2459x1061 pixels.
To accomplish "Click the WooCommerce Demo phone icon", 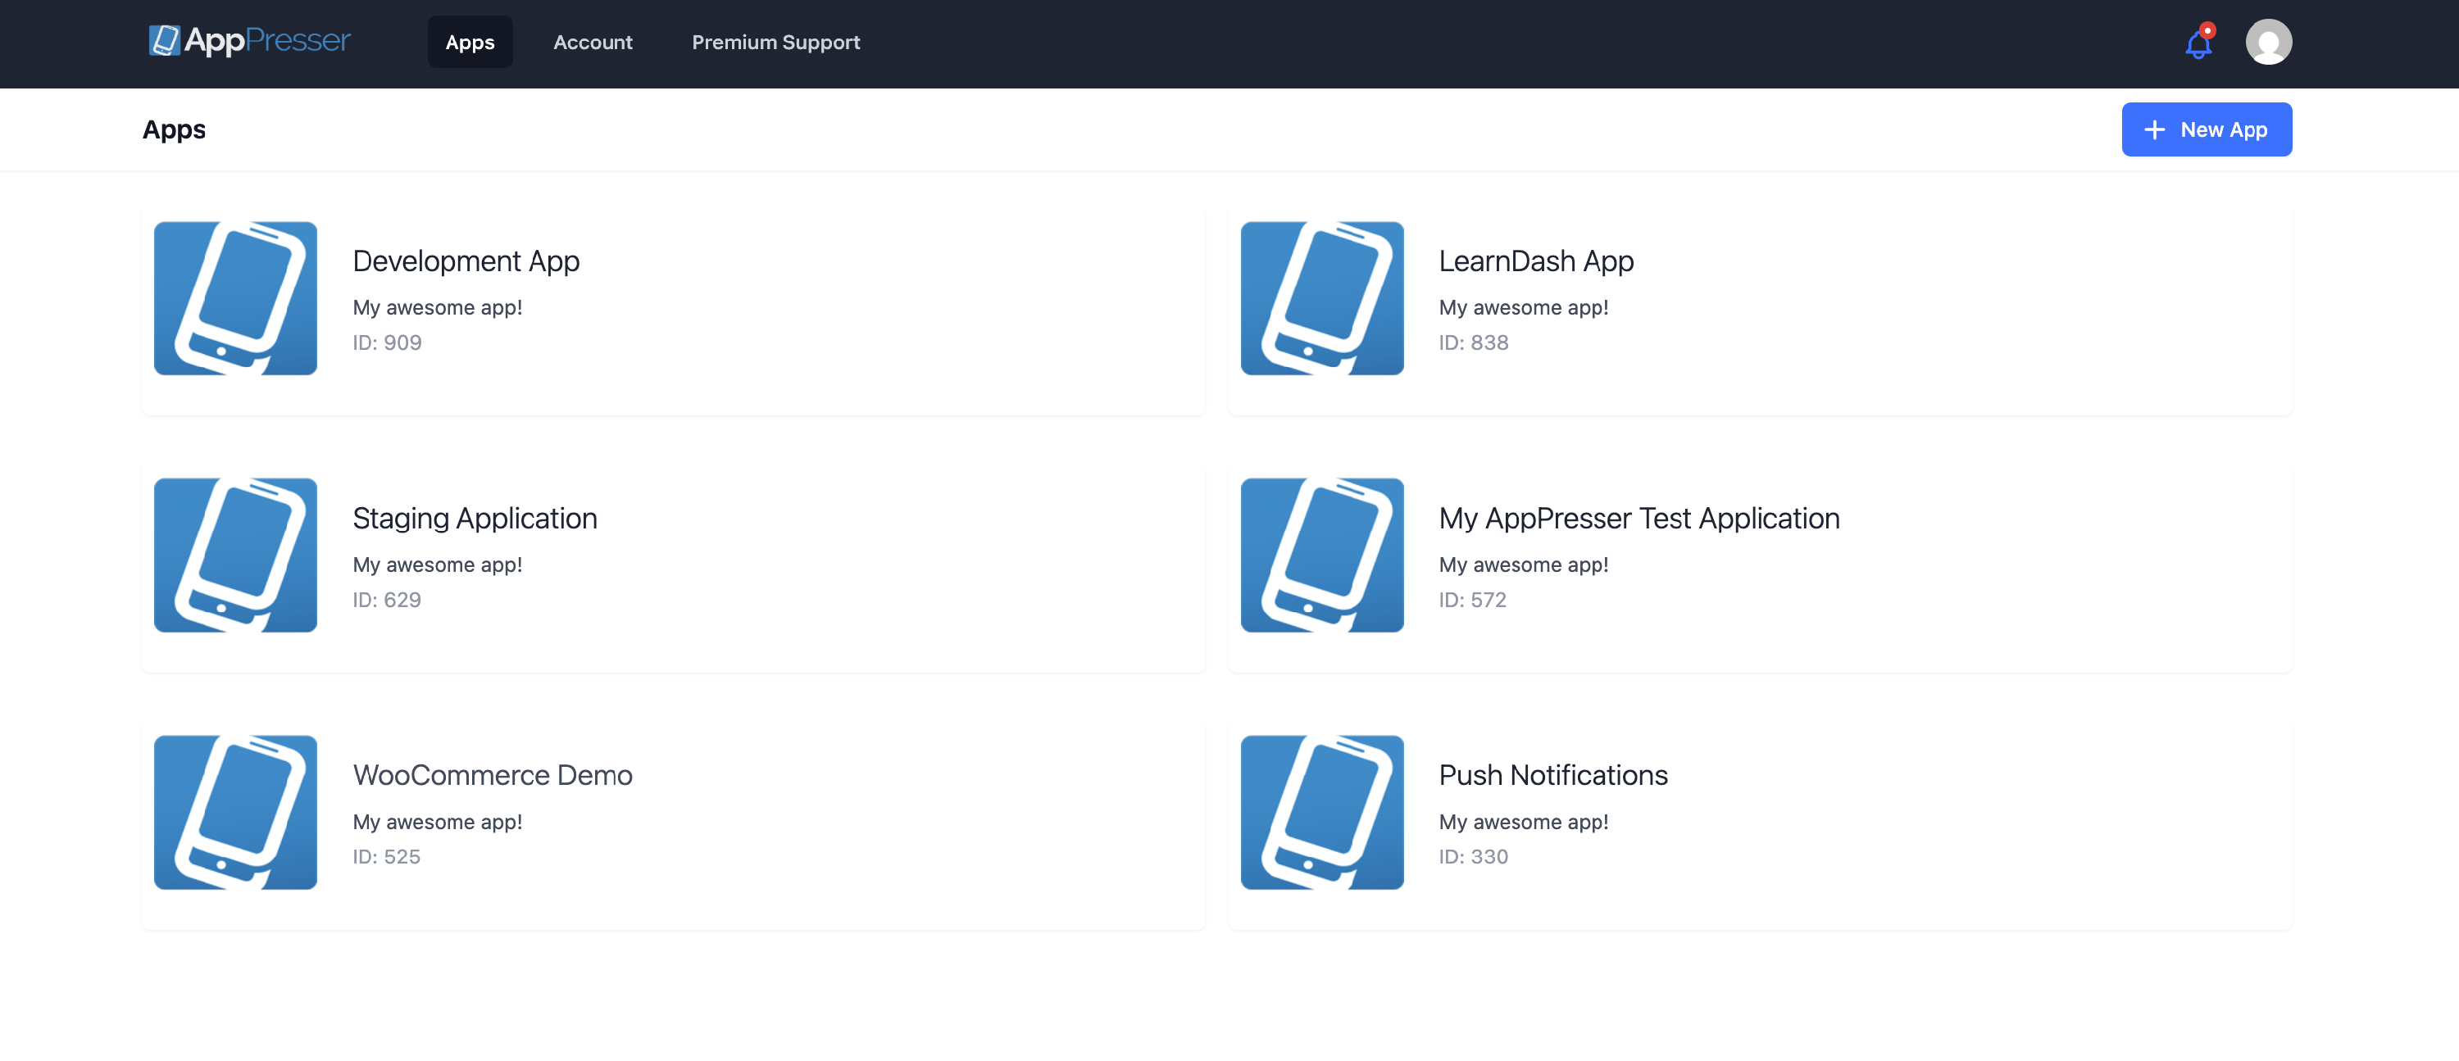I will pyautogui.click(x=234, y=812).
